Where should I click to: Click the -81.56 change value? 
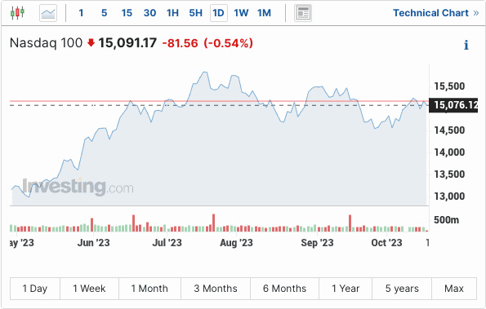coord(180,43)
